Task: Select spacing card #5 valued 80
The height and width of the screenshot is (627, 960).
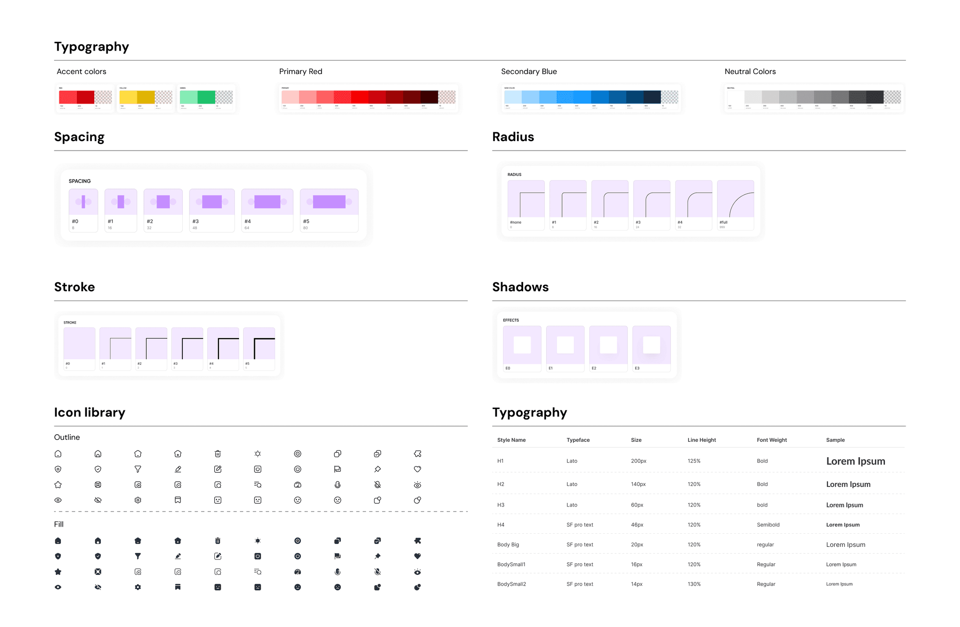Action: [x=329, y=210]
